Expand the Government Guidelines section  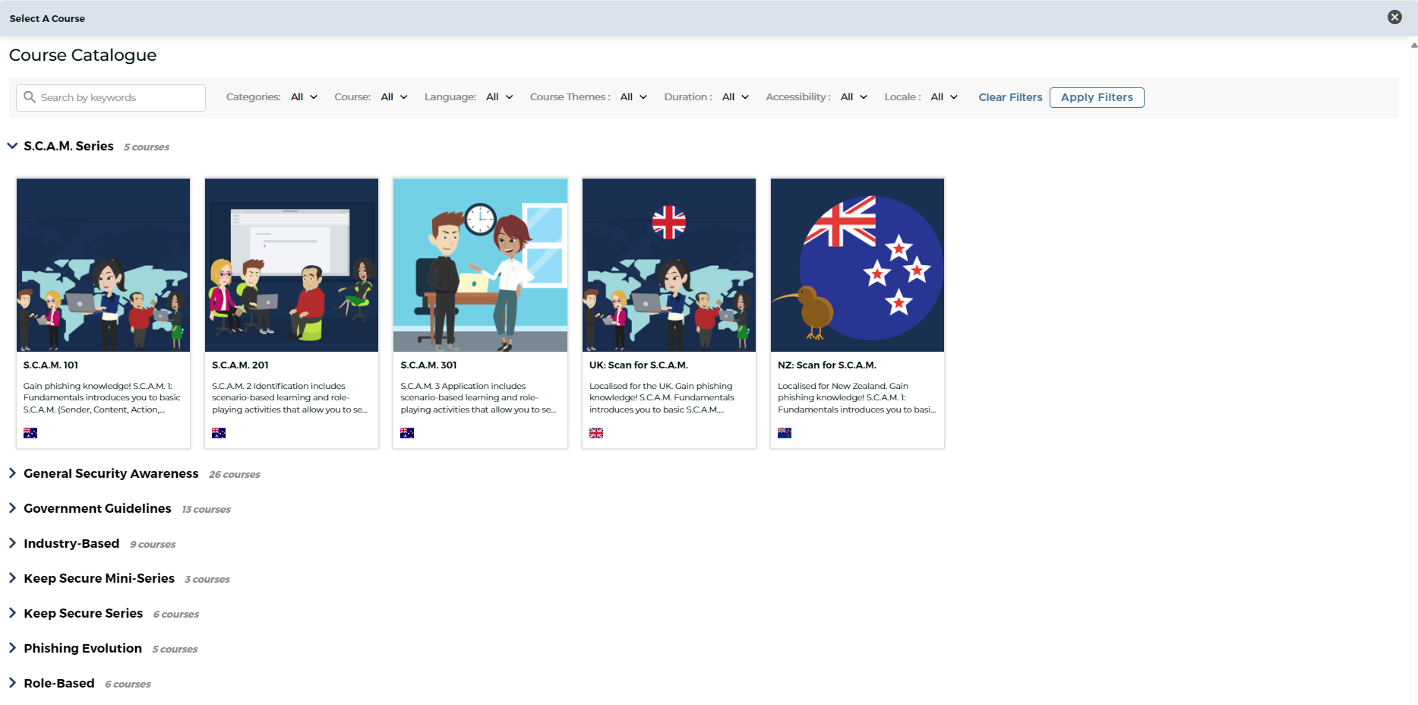click(x=12, y=508)
